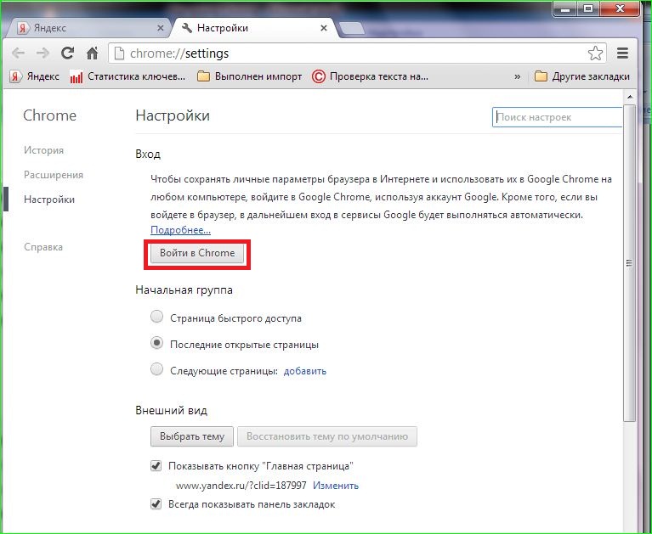Toggle Всегда показывать панель закладок checkbox
652x534 pixels.
[156, 503]
